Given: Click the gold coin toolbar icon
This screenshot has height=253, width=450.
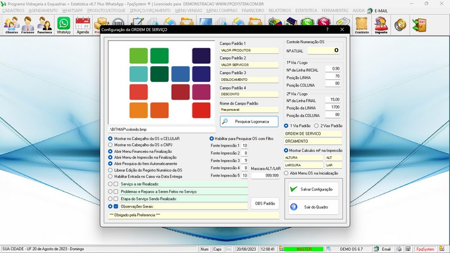Looking at the screenshot, I should 400,25.
